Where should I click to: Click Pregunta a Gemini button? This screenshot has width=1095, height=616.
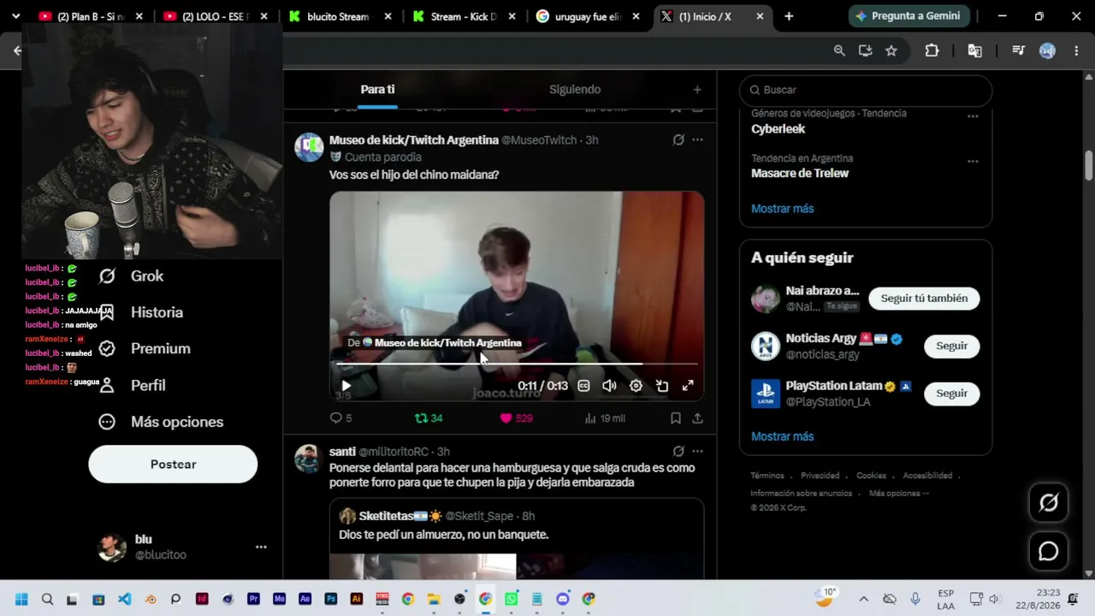[x=909, y=16]
